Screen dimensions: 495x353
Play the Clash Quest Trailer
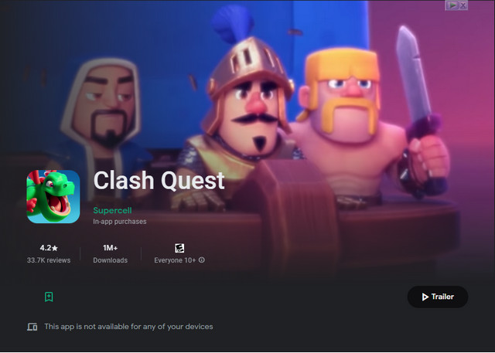point(438,297)
